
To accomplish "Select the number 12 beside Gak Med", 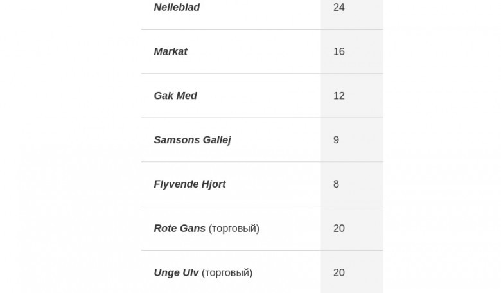I will pyautogui.click(x=339, y=96).
